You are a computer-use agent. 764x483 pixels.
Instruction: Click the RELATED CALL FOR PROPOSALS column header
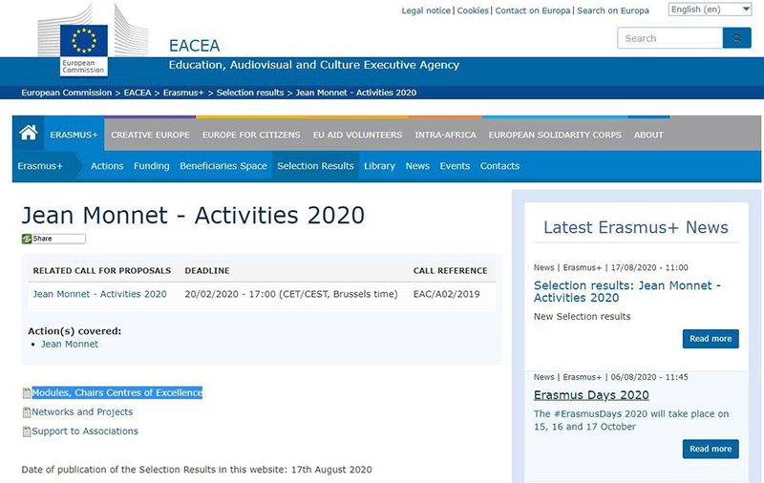pos(102,271)
